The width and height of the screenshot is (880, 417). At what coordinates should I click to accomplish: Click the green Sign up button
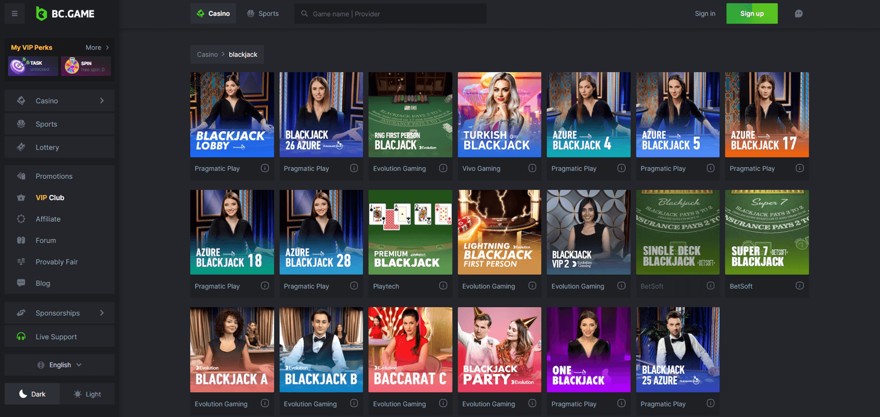click(752, 13)
